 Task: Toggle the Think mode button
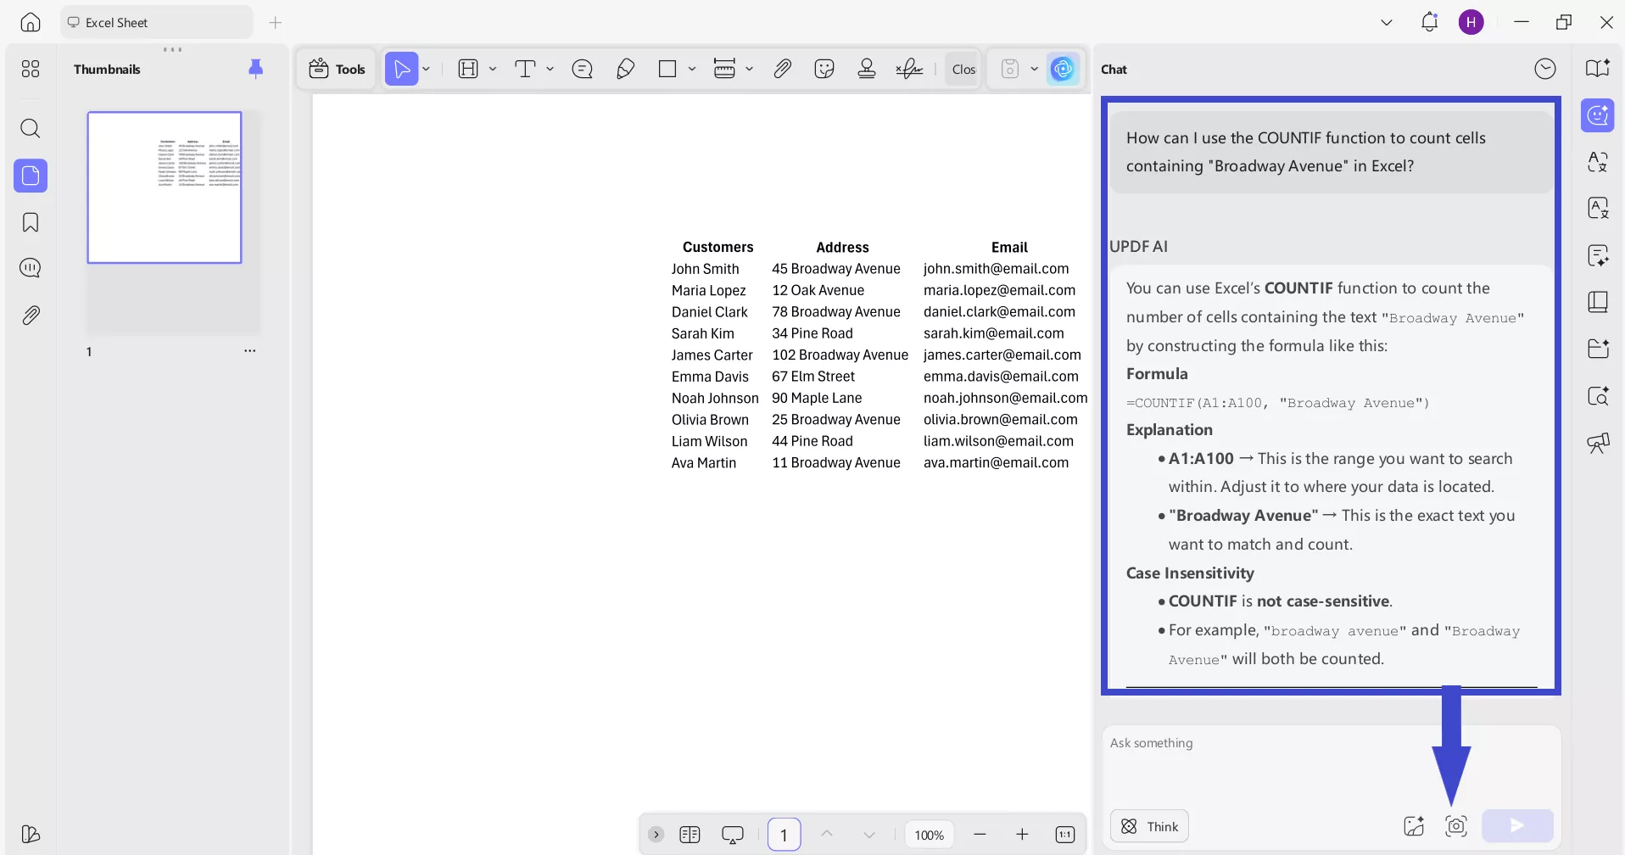point(1149,826)
